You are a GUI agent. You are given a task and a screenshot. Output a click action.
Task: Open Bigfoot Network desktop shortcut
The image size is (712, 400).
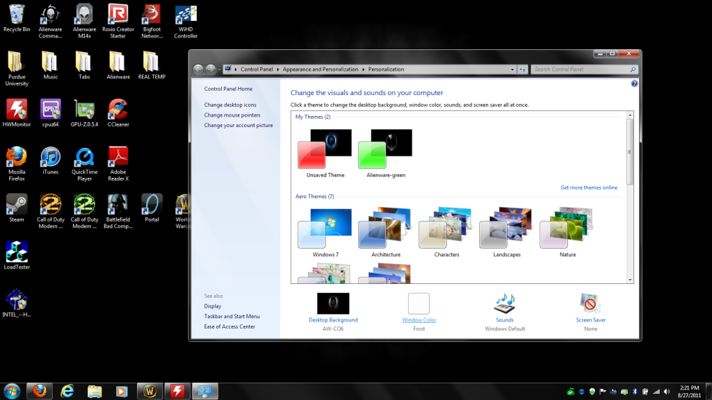[152, 21]
